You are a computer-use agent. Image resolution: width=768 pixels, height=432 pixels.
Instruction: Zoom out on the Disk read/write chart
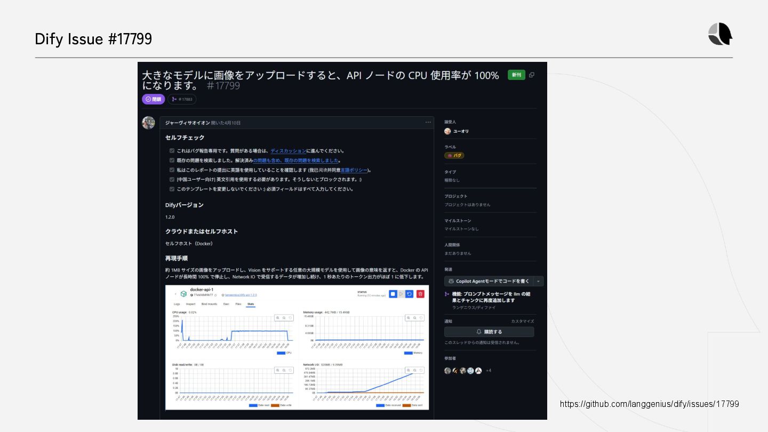pyautogui.click(x=284, y=370)
